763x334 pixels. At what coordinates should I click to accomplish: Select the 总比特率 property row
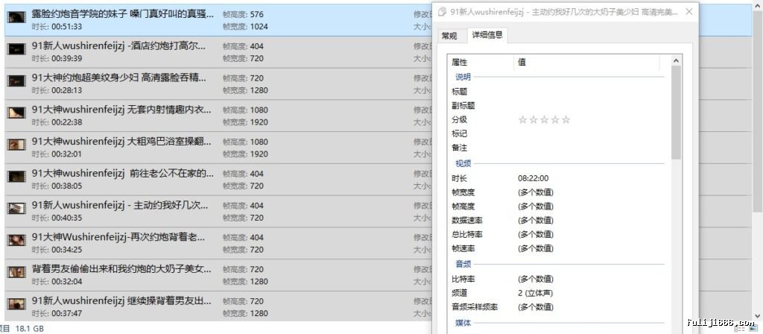[557, 235]
